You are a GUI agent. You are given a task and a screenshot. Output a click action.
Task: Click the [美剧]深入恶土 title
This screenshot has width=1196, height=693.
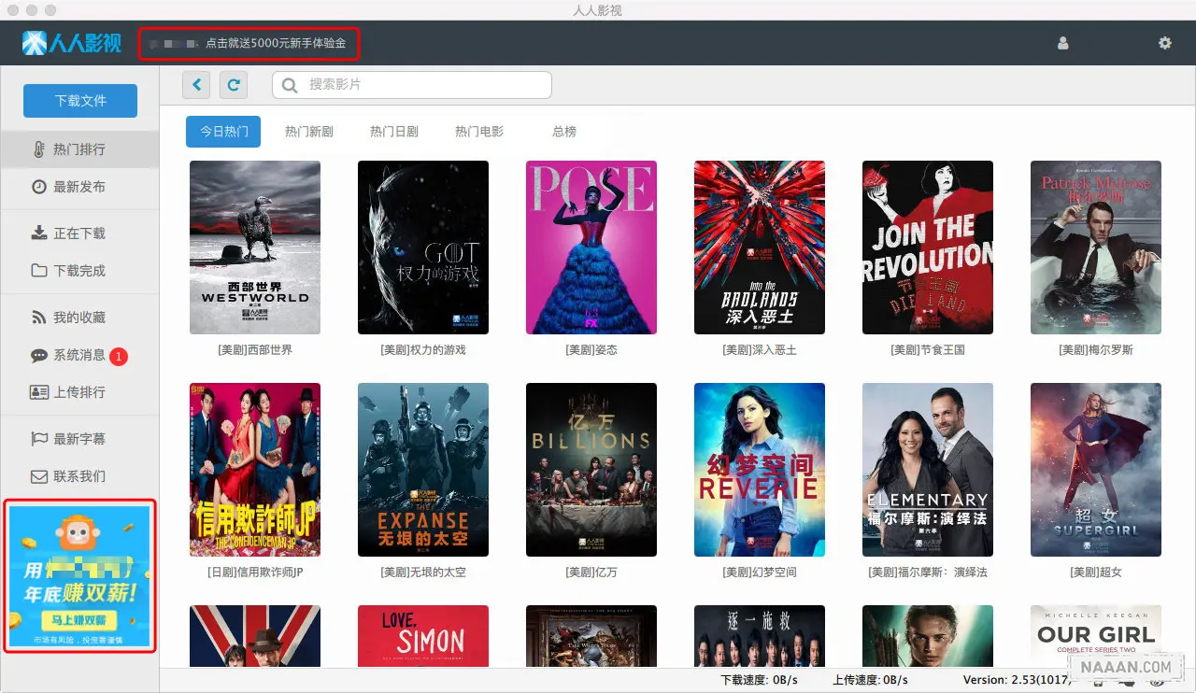[760, 350]
